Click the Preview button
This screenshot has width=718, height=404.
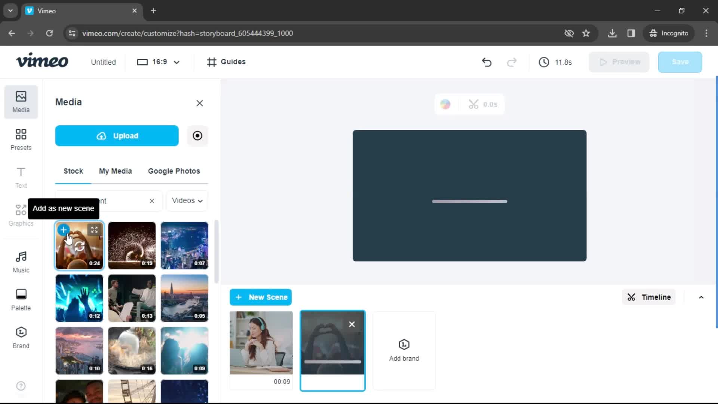click(619, 62)
